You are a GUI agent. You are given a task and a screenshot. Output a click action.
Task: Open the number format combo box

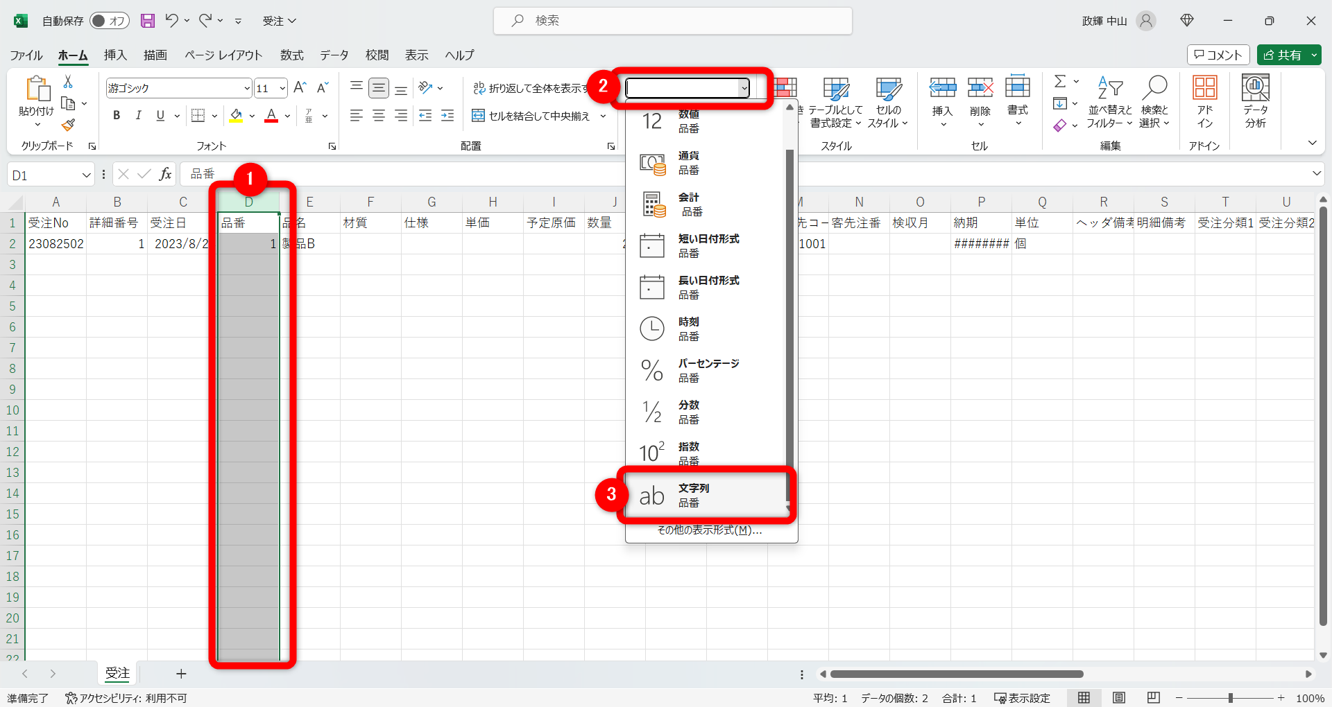tap(744, 88)
